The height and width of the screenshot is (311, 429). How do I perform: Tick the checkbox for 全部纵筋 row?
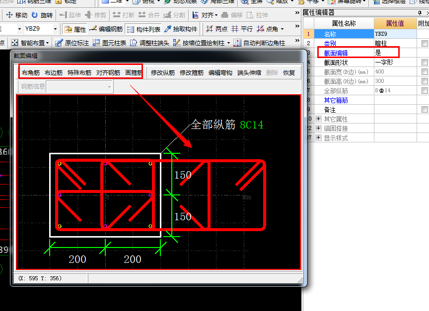pos(425,90)
